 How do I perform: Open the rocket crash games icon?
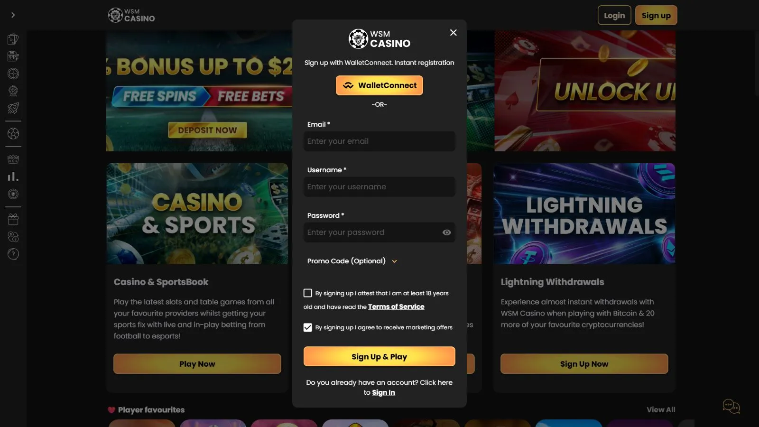pos(13,108)
